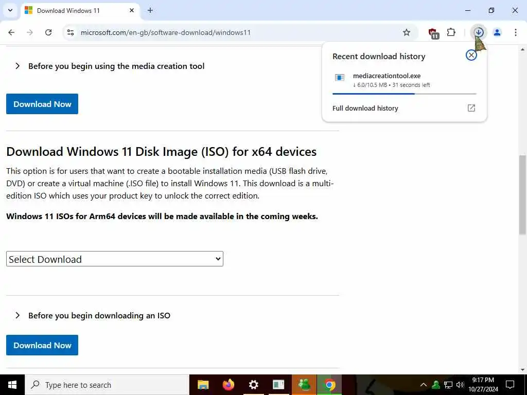
Task: Open the notification center icon
Action: click(x=510, y=385)
